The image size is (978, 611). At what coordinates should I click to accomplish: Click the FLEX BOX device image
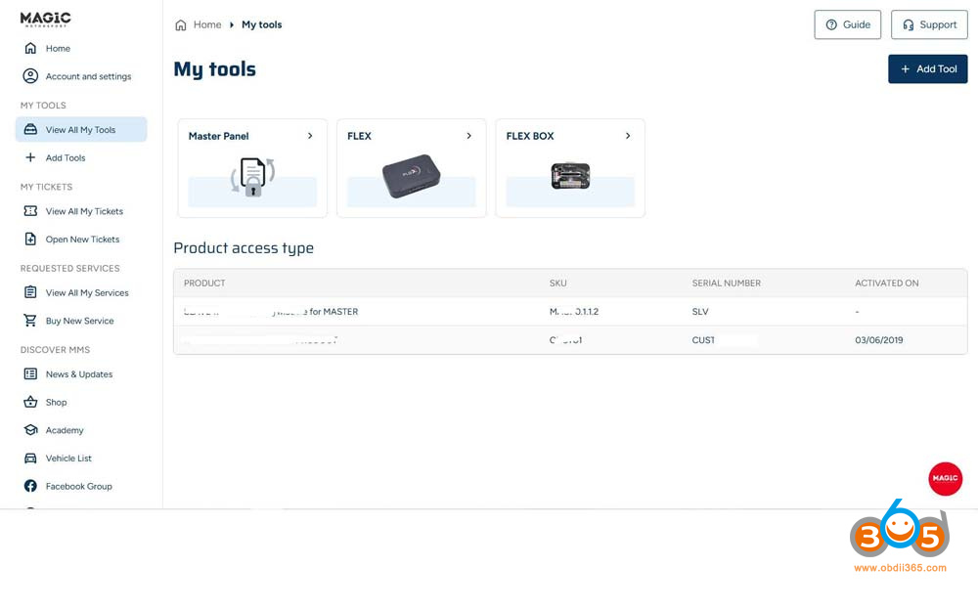(570, 176)
